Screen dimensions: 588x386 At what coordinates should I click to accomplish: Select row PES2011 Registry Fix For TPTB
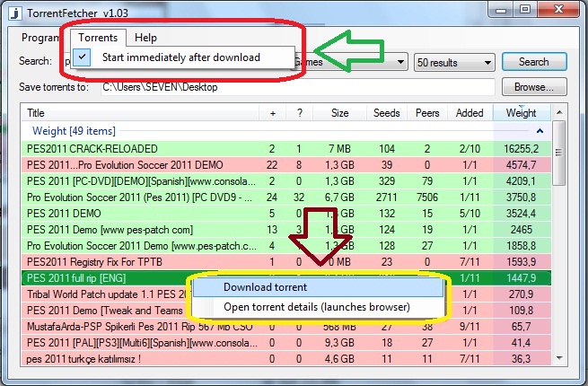pyautogui.click(x=286, y=262)
